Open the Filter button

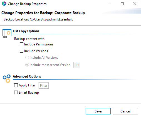[44, 86]
